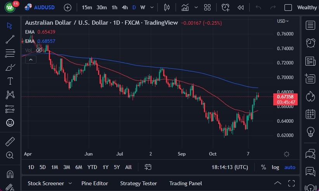The width and height of the screenshot is (319, 191).
Task: Open the Fibonacci retracement tool
Action: (10, 53)
